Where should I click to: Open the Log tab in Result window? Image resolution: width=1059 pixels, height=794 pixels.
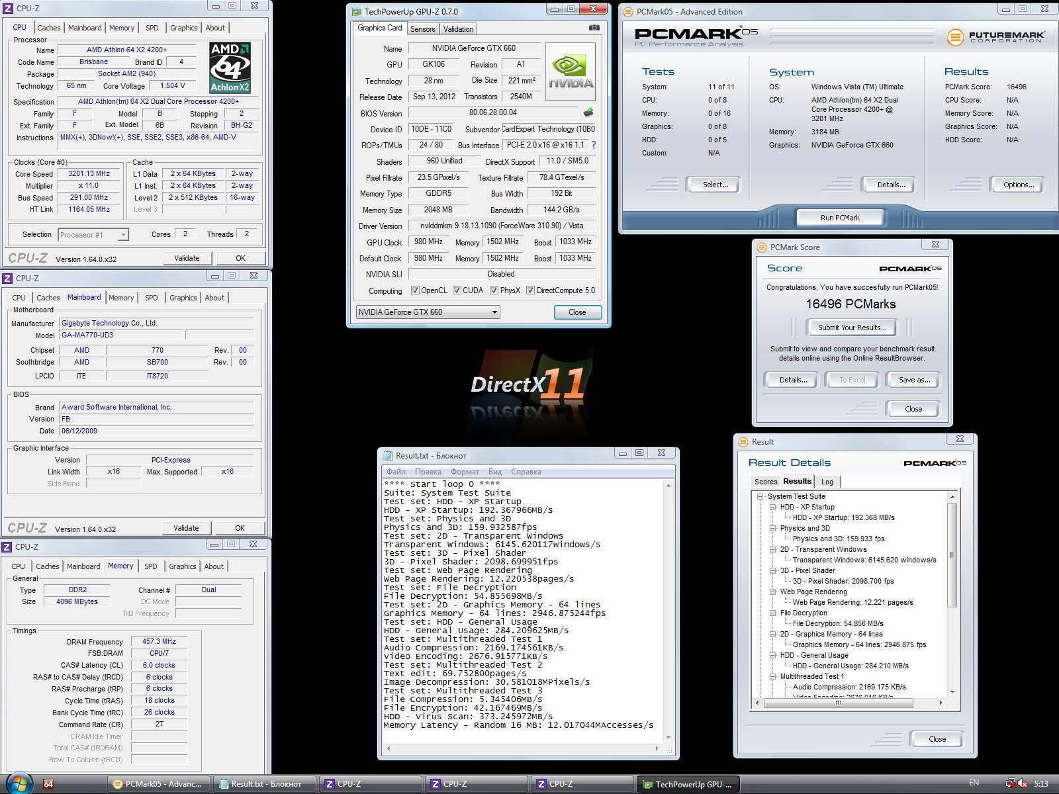click(x=827, y=482)
